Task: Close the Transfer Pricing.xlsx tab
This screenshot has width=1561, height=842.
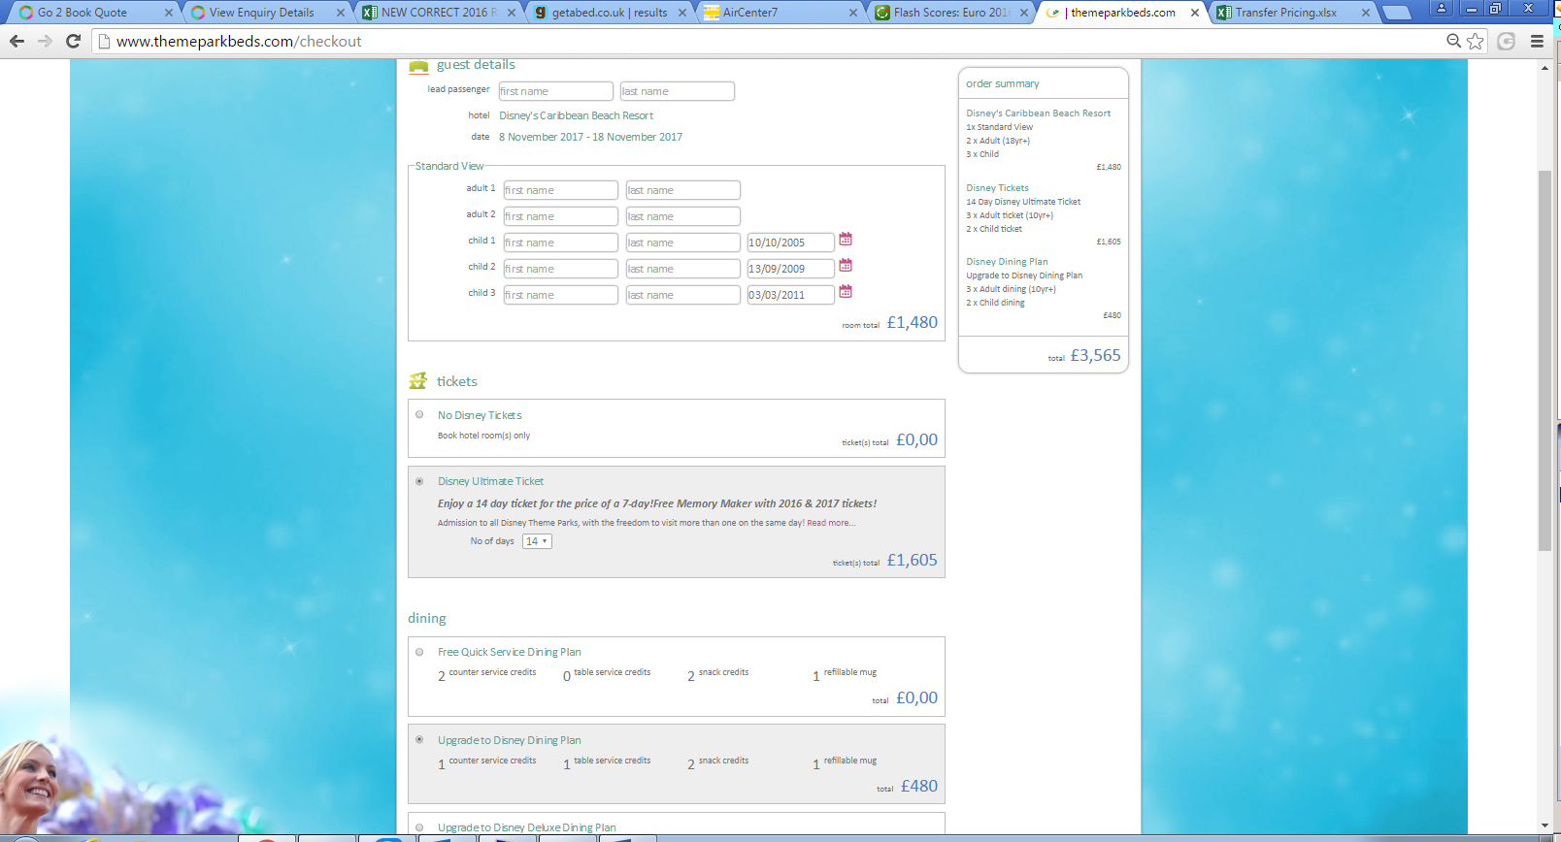Action: point(1366,13)
